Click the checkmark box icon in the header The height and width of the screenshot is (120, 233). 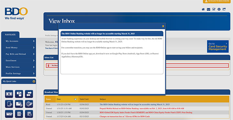pos(214,9)
